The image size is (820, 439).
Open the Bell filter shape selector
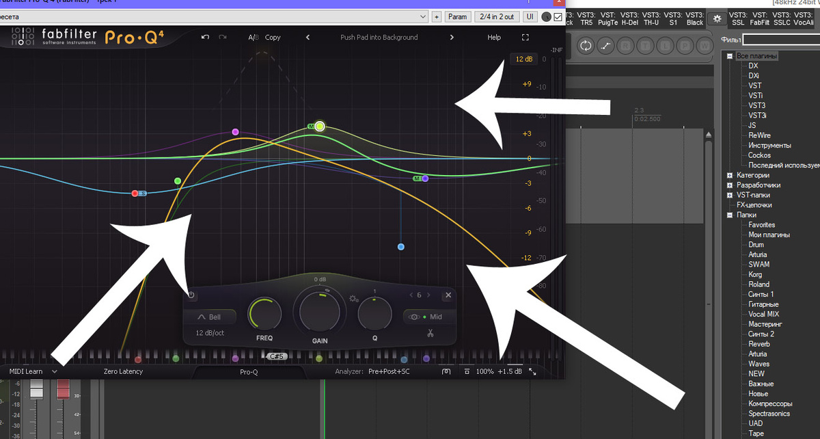click(x=210, y=317)
